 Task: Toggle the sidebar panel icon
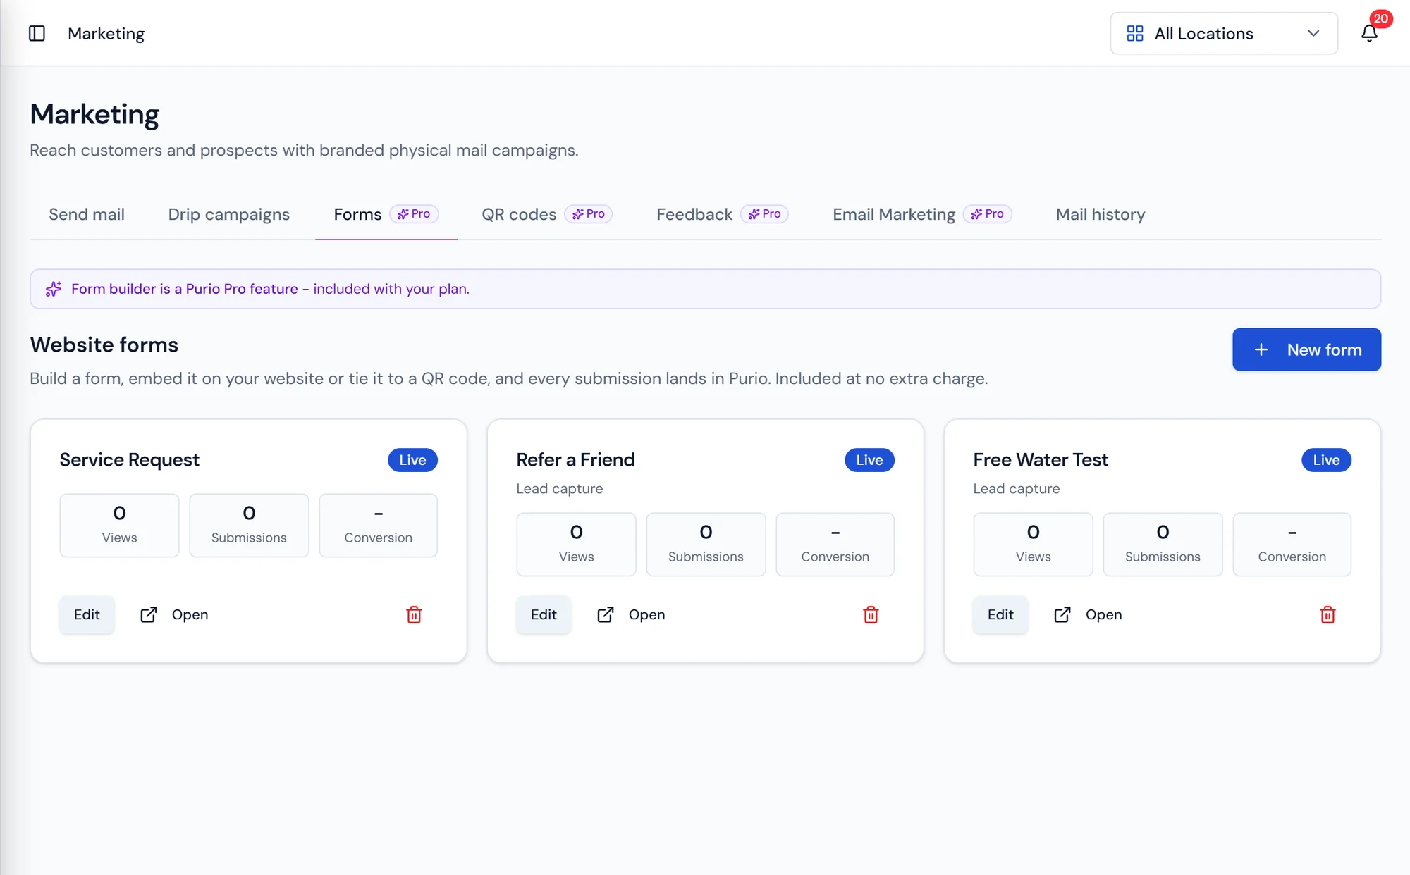pyautogui.click(x=37, y=33)
